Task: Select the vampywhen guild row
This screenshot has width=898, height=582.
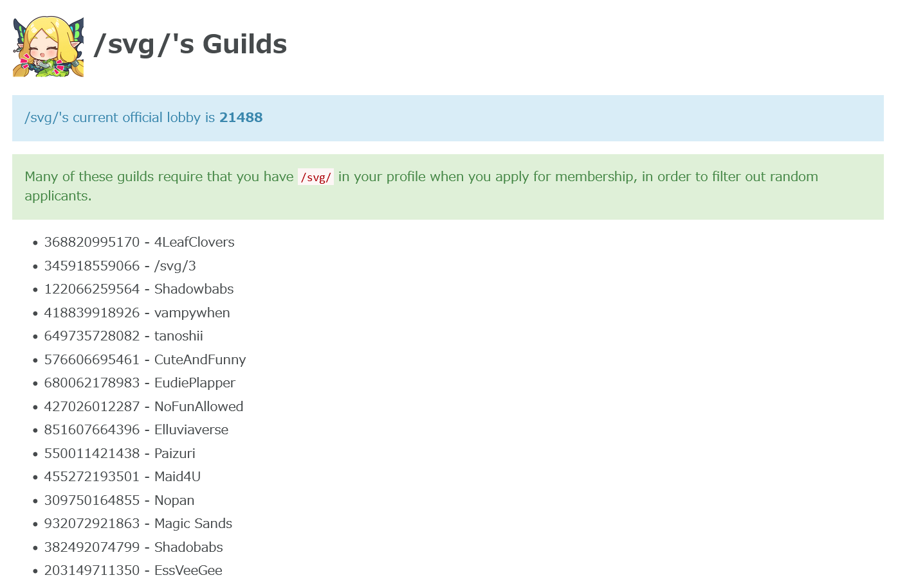Action: click(x=137, y=313)
